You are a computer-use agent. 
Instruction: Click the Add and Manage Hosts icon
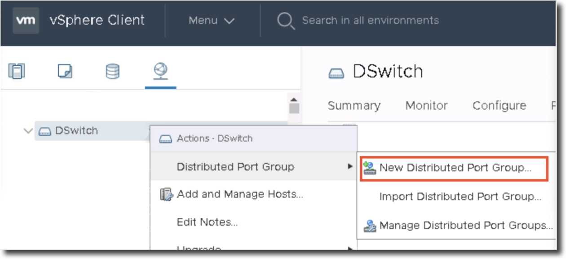point(166,194)
